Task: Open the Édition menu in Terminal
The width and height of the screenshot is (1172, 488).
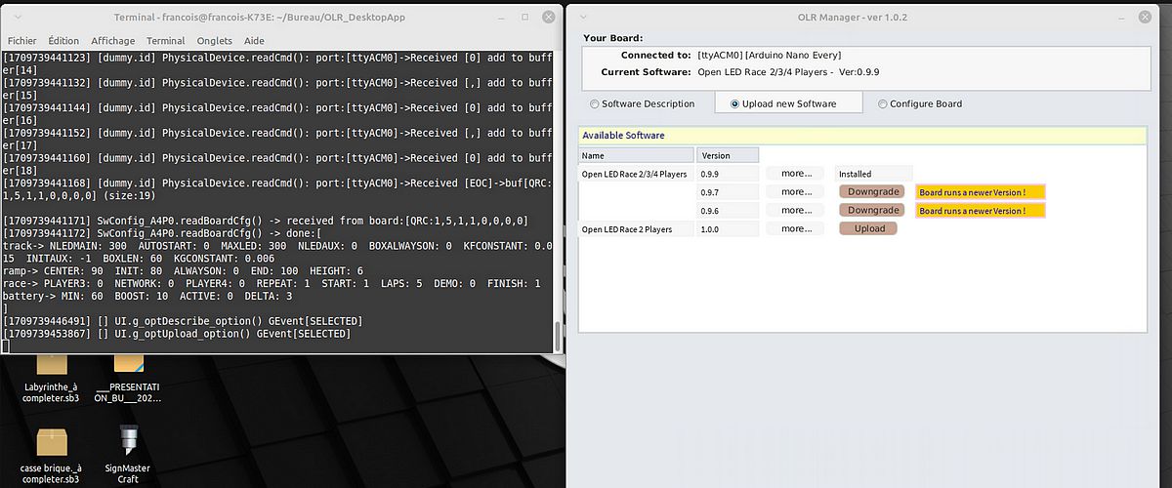Action: 63,41
